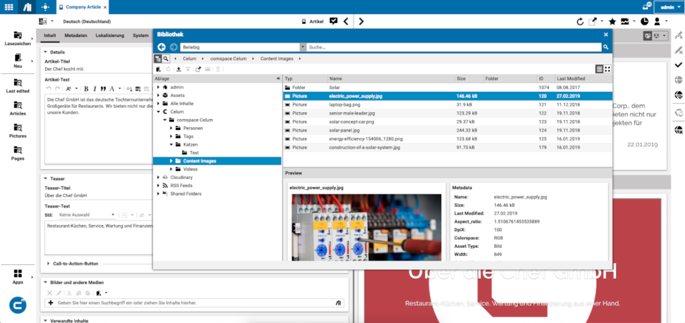The height and width of the screenshot is (323, 685).
Task: Bookmark the article with the star icon
Action: pyautogui.click(x=612, y=22)
